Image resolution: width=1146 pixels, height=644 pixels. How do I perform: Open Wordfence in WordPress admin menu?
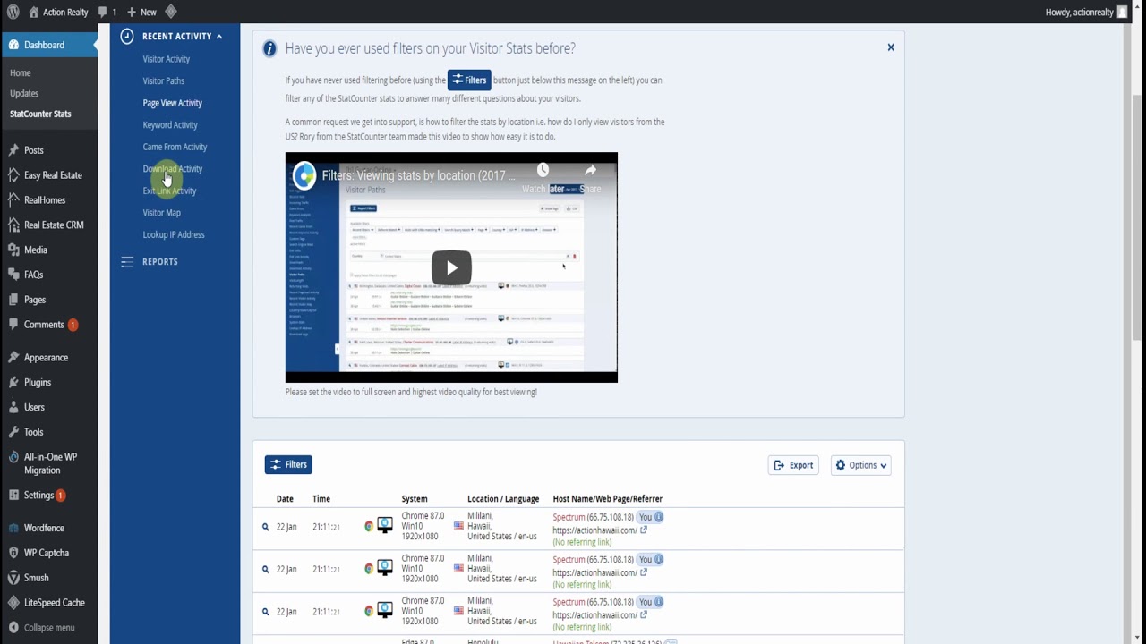coord(49,528)
